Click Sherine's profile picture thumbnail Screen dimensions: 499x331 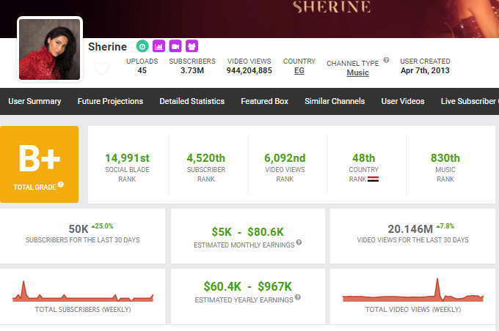coord(50,49)
